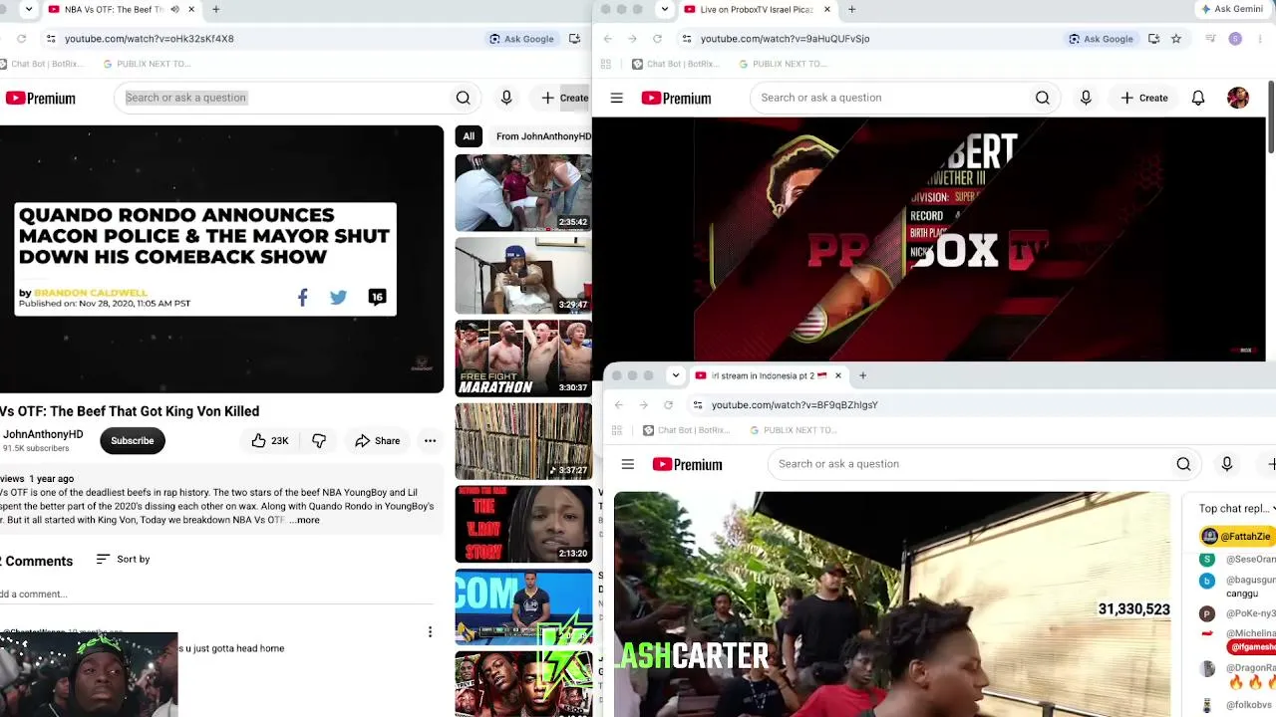Select the All filter chip

coord(469,136)
